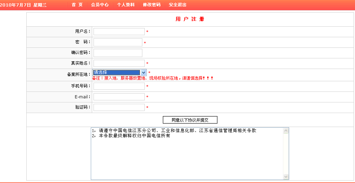Expand the 备案所在地 dropdown list

pos(143,72)
